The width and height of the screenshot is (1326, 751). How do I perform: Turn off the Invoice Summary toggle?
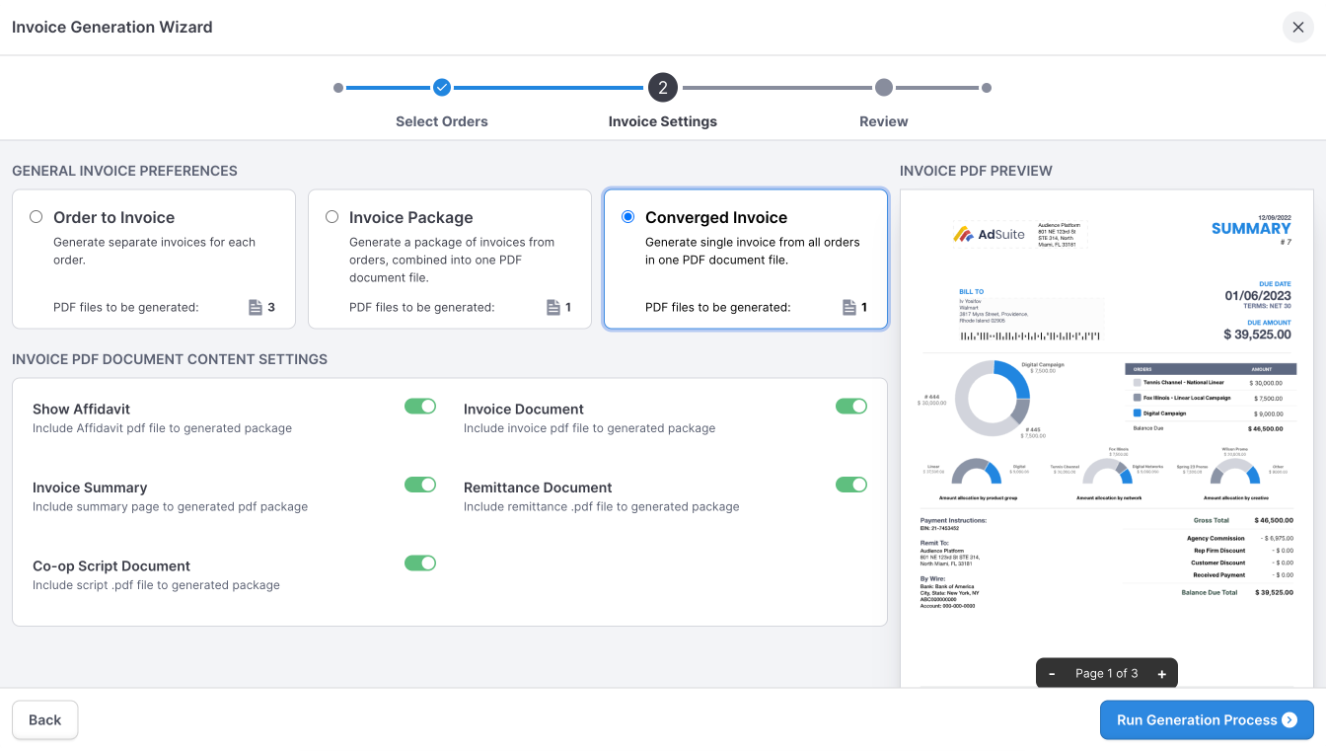click(420, 485)
